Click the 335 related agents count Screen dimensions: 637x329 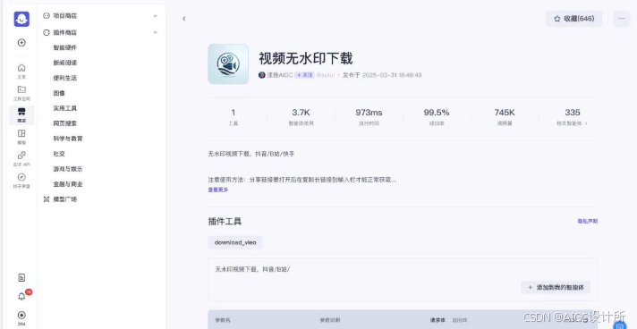(573, 113)
